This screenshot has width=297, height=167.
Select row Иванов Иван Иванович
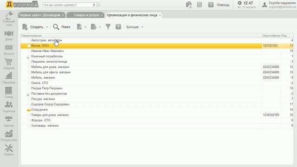click(157, 51)
